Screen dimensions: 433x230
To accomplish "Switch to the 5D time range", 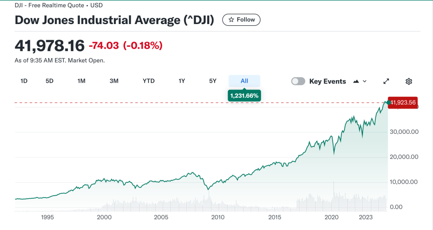I will pos(50,81).
